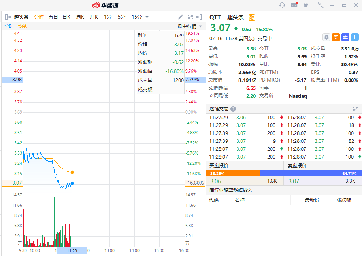The image size is (362, 256).
Task: Toggle the 分时 price line indicator
Action: 9,26
